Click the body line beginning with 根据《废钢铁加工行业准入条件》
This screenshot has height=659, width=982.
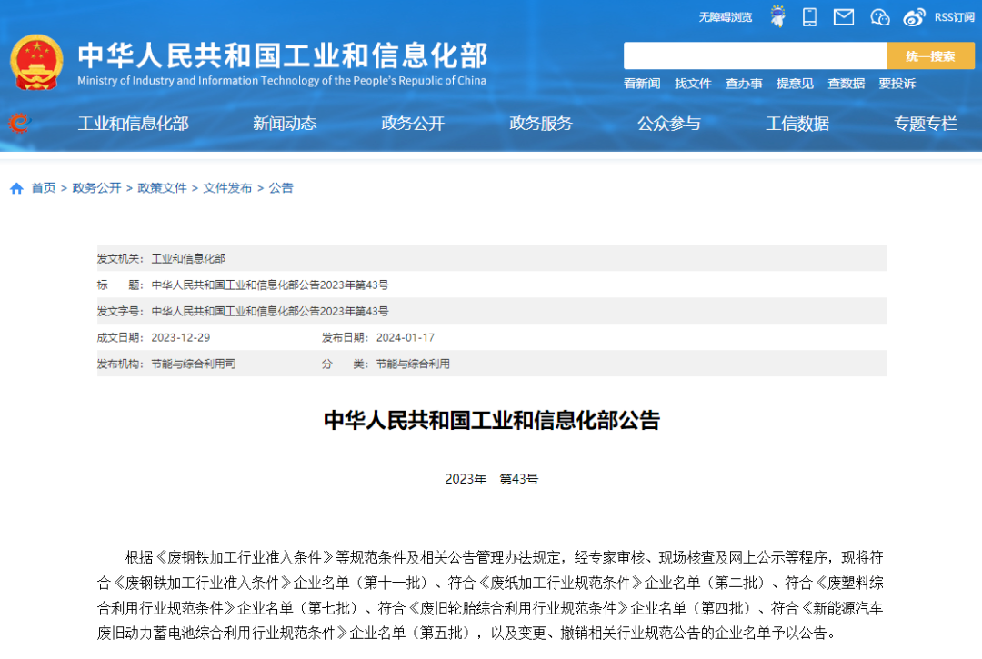tap(504, 557)
